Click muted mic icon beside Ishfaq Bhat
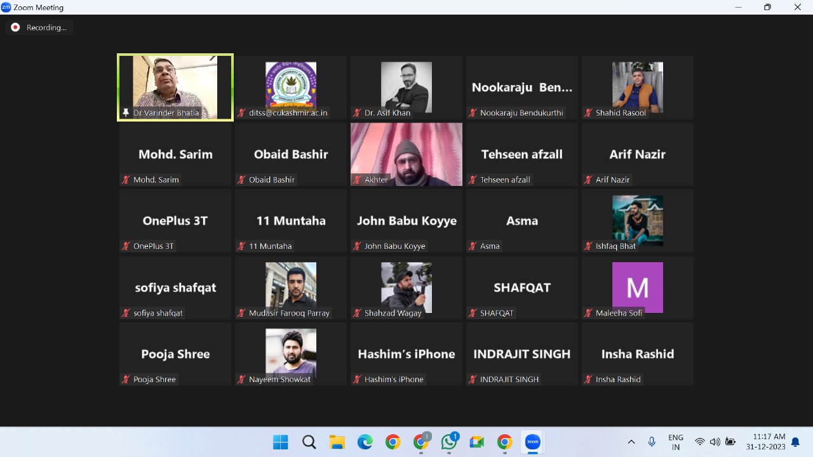The image size is (813, 457). (x=588, y=246)
